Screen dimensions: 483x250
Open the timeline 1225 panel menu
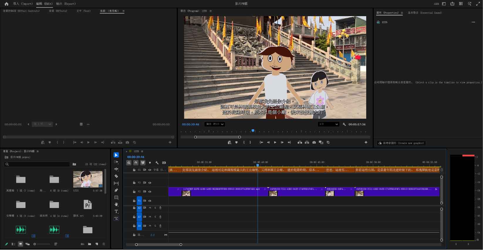pos(142,151)
